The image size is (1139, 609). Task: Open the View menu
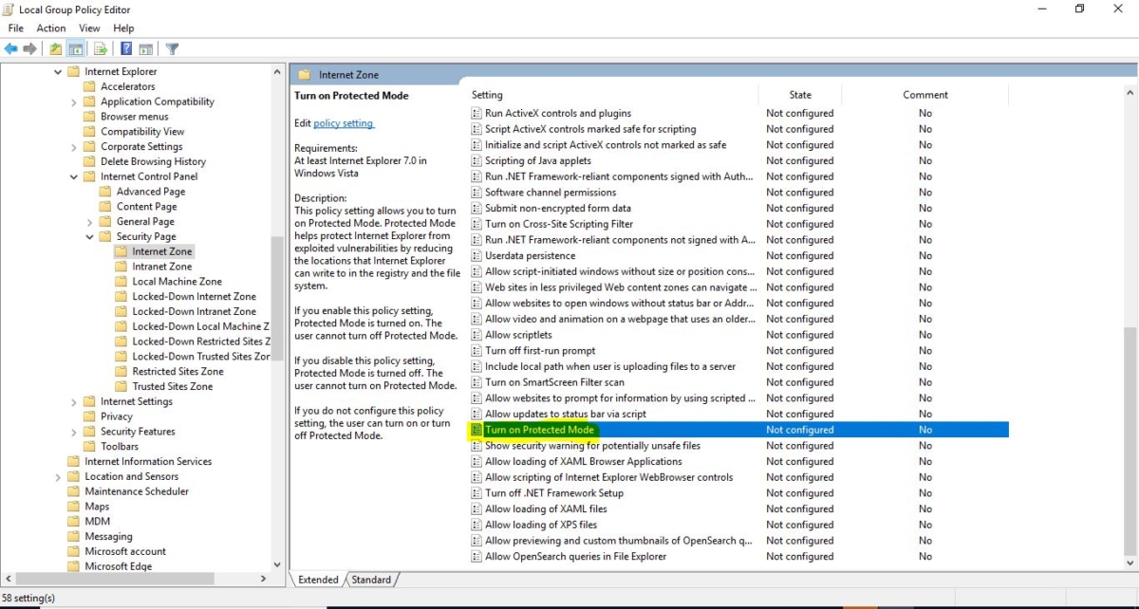point(89,28)
